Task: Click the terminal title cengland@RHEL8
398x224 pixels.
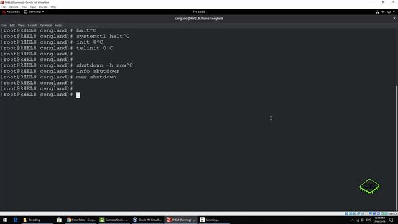Action: point(199,18)
